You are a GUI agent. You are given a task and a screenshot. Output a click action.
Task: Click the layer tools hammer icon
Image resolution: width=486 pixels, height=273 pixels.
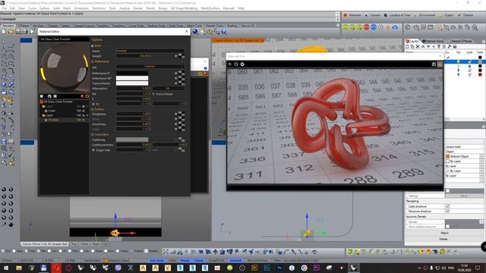450,46
